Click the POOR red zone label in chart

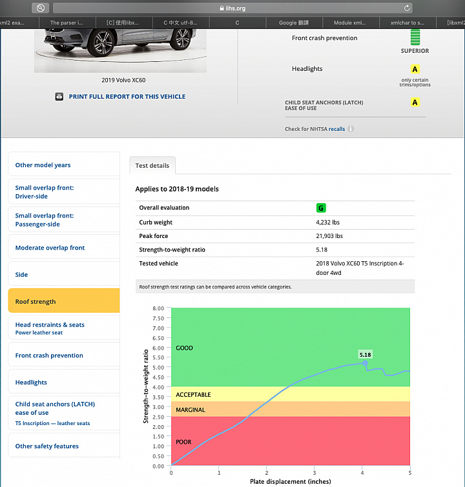click(x=183, y=442)
